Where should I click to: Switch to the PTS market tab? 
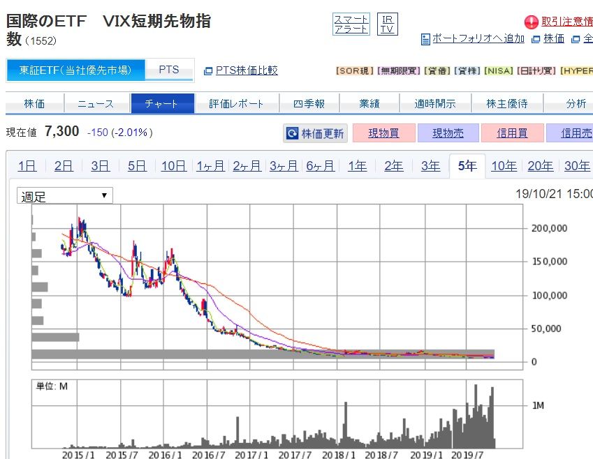[x=169, y=70]
